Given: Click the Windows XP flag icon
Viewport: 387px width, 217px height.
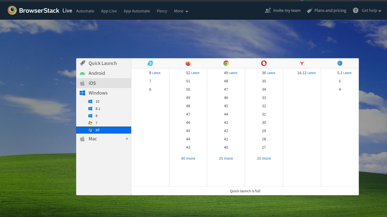Looking at the screenshot, I should click(90, 130).
